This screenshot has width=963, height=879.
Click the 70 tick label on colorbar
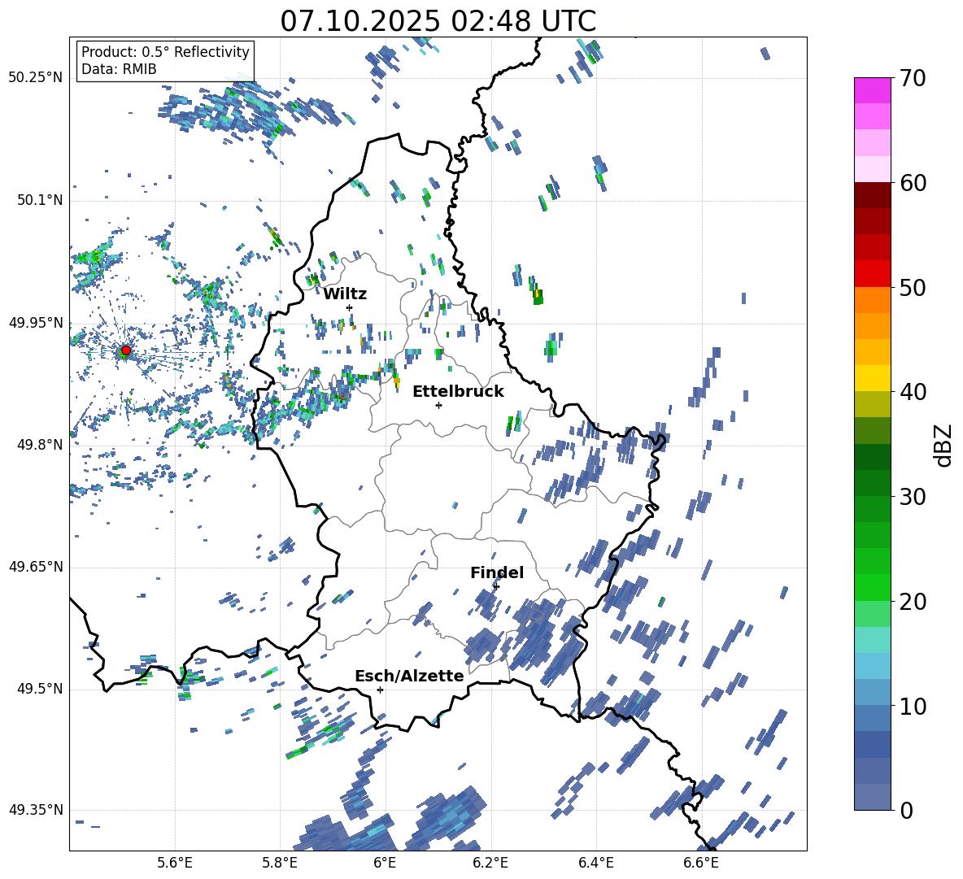[x=912, y=79]
